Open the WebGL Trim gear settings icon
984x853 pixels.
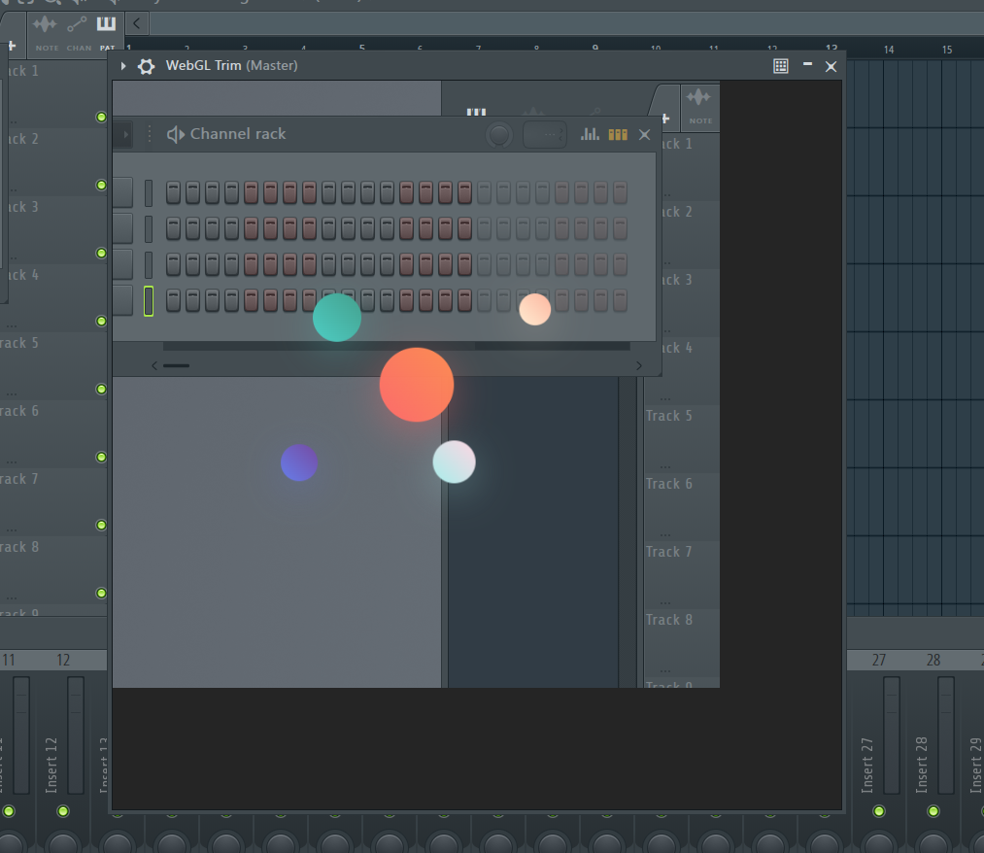(147, 66)
